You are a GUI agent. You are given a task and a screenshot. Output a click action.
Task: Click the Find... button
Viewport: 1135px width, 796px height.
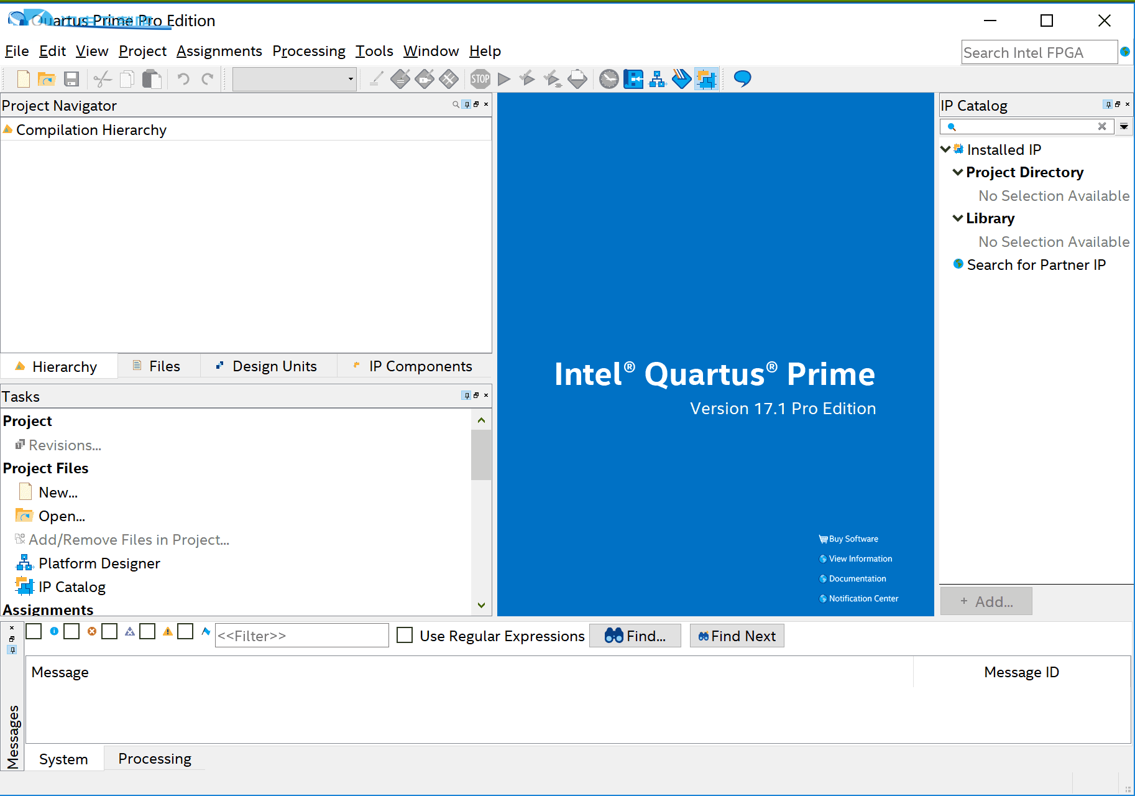coord(635,636)
